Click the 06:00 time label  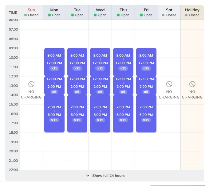pyautogui.click(x=13, y=20)
